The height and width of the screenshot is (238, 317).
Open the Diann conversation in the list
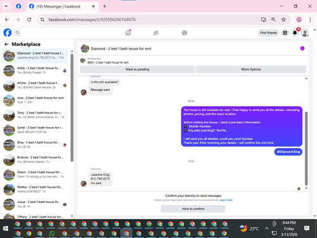(35, 175)
